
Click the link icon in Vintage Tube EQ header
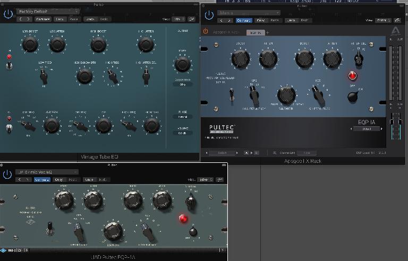[x=192, y=19]
